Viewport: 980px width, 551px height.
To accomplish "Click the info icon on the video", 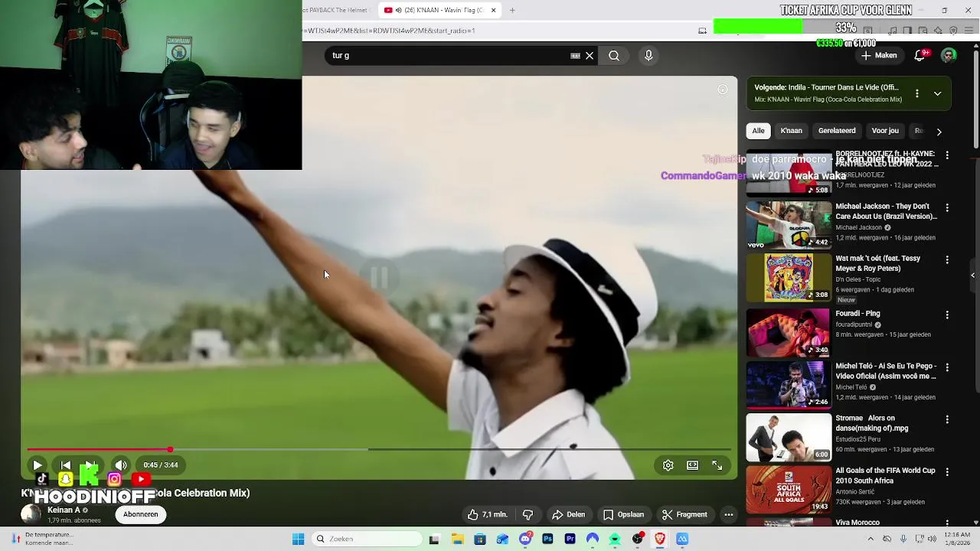I will (x=722, y=90).
